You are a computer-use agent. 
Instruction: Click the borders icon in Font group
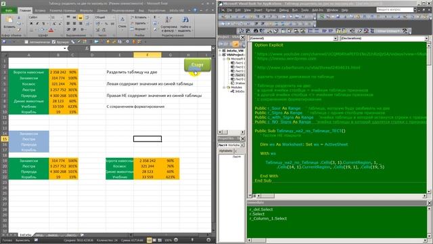point(32,30)
